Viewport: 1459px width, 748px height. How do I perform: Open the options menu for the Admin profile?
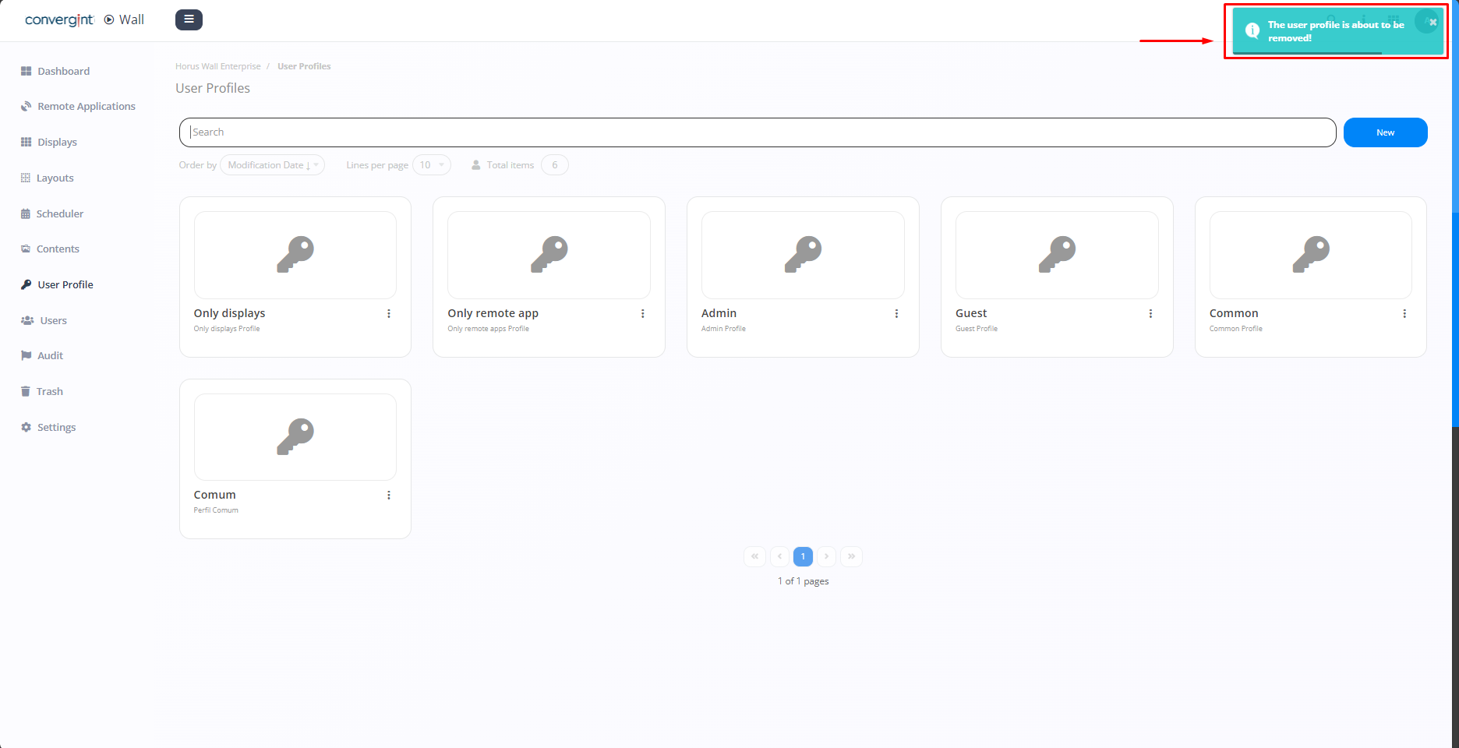896,313
